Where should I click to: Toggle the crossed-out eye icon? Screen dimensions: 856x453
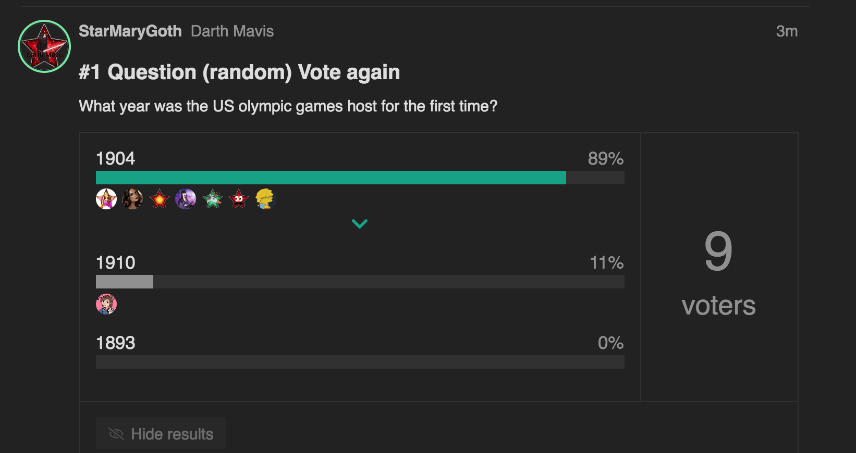(116, 434)
